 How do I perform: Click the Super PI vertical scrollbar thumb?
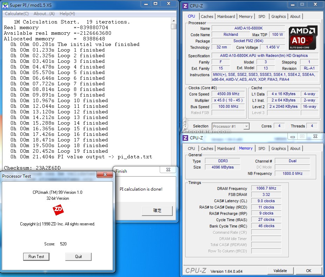coord(173,27)
